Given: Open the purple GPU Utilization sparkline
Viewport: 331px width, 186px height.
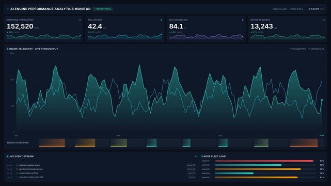Looking at the screenshot, I should click(206, 37).
